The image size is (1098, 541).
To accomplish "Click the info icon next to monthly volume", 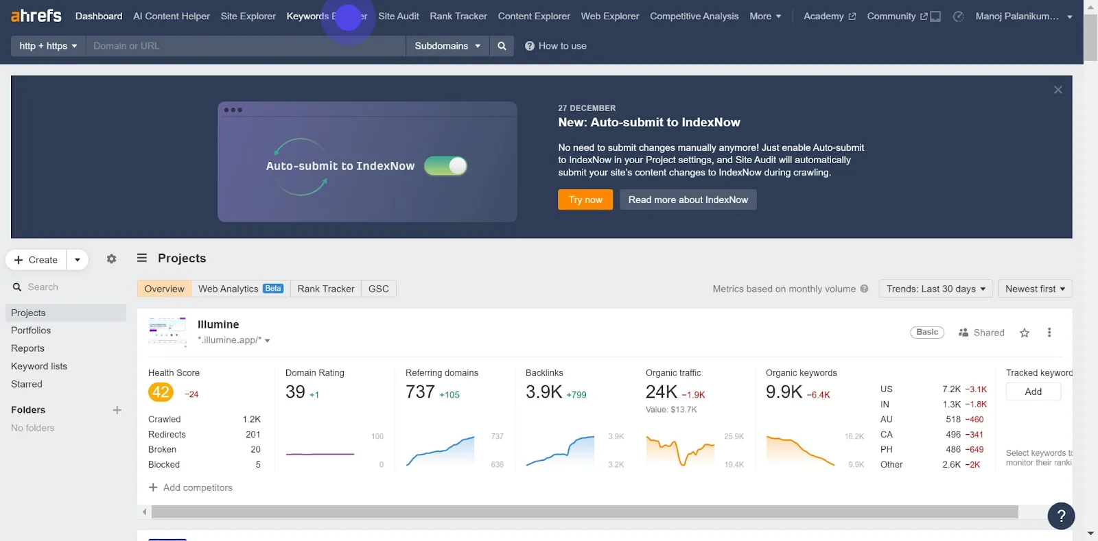I will coord(864,289).
